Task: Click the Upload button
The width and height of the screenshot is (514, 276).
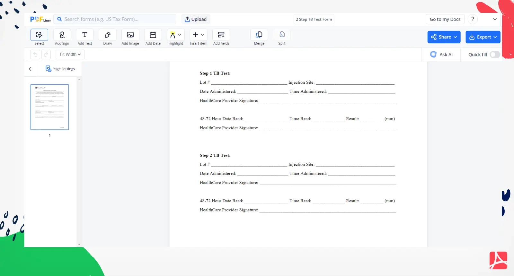Action: pos(196,19)
